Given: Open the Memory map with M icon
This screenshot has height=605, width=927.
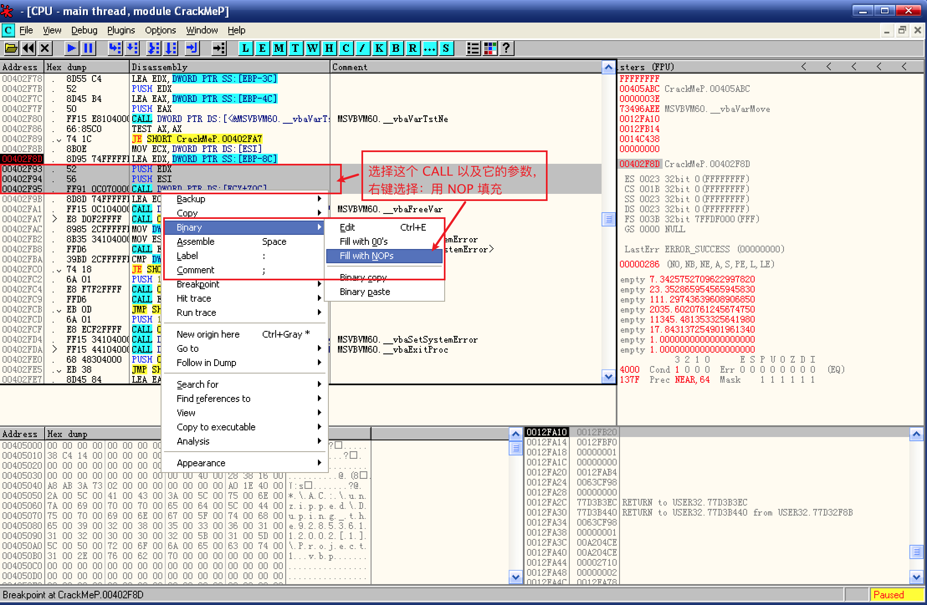Looking at the screenshot, I should click(x=279, y=48).
